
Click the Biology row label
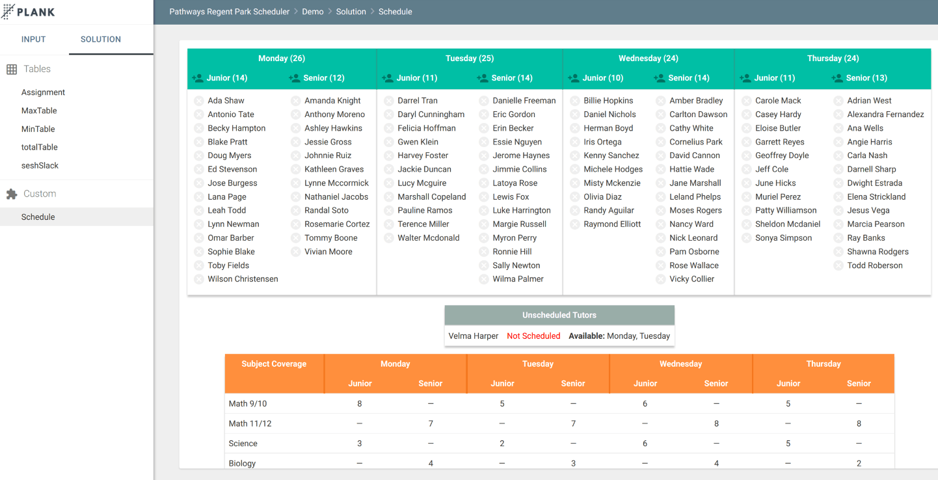click(242, 464)
